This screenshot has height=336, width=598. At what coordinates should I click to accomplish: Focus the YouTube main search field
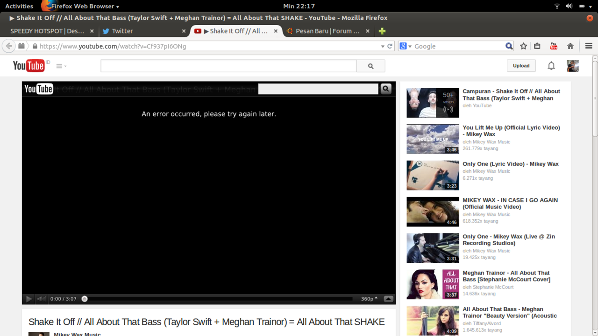click(228, 66)
